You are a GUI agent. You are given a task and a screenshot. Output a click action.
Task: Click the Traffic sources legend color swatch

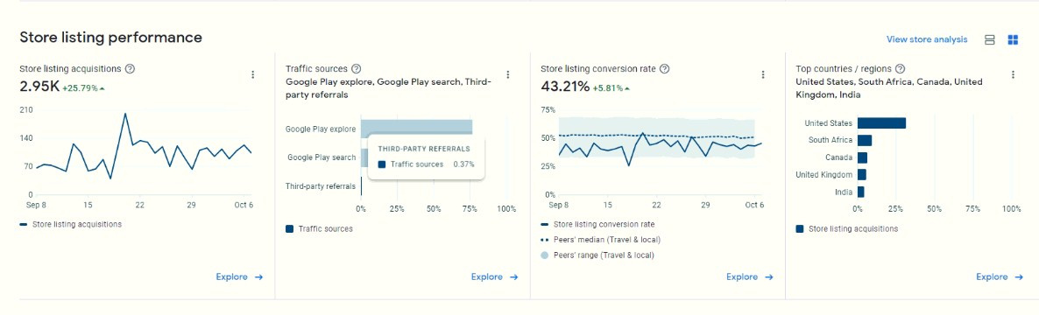click(290, 229)
